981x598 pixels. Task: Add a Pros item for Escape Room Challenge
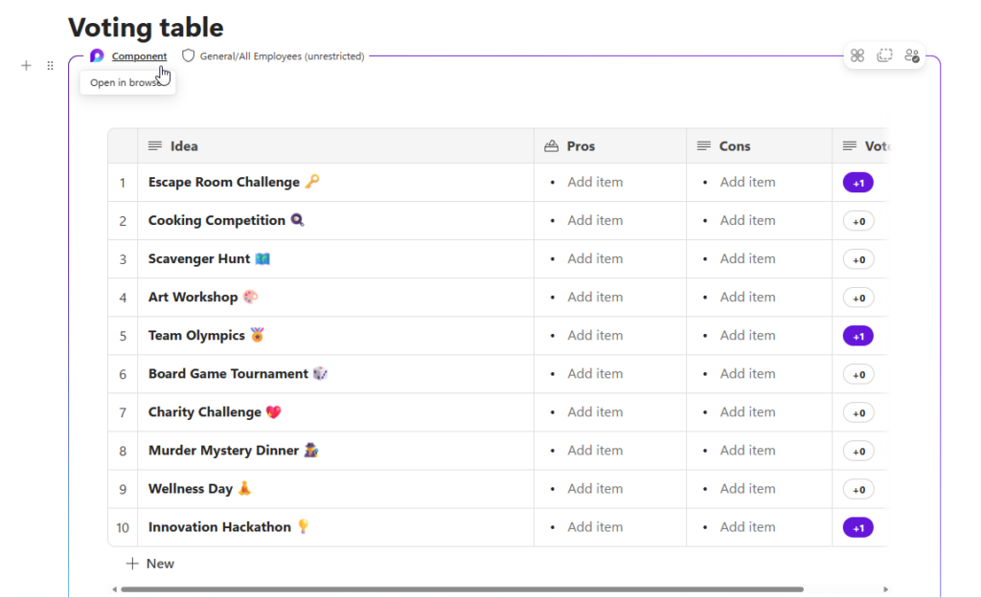[595, 183]
